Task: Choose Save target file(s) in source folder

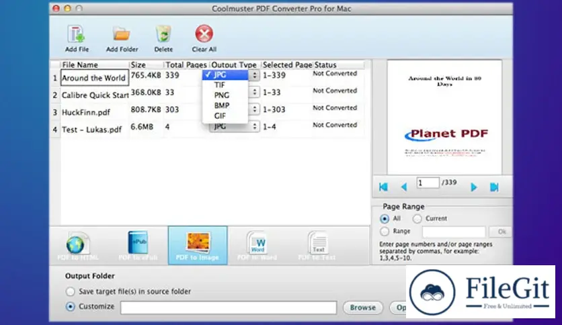Action: pos(70,291)
